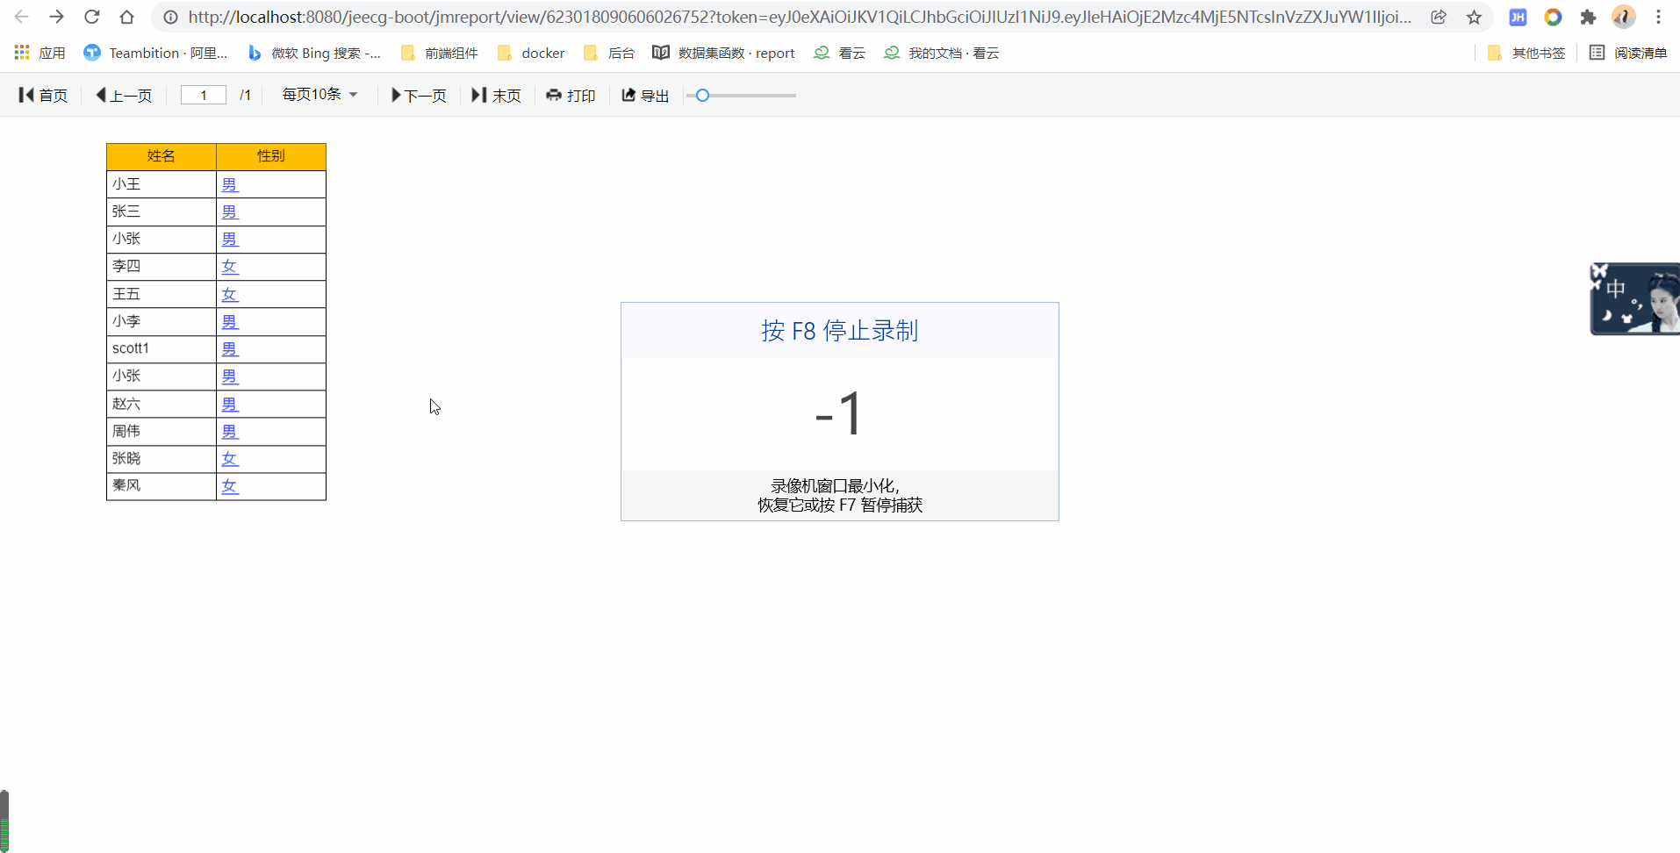The width and height of the screenshot is (1680, 853).
Task: Click 女 link in 王五 row
Action: 229,294
